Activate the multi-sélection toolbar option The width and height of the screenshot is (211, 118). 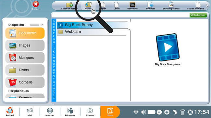[198, 5]
